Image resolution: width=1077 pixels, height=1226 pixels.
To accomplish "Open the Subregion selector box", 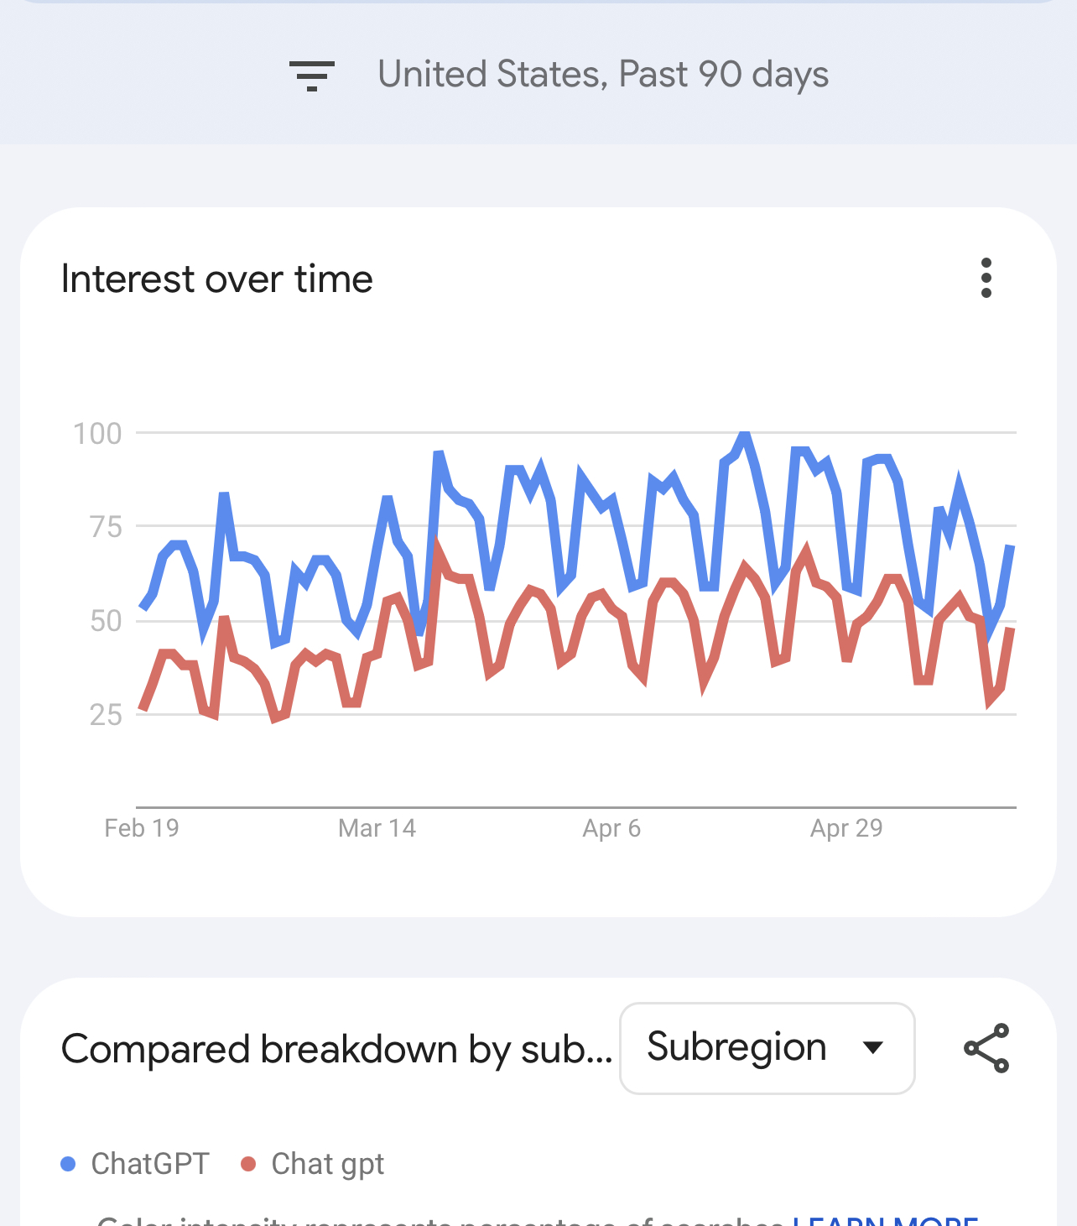I will pyautogui.click(x=767, y=1048).
